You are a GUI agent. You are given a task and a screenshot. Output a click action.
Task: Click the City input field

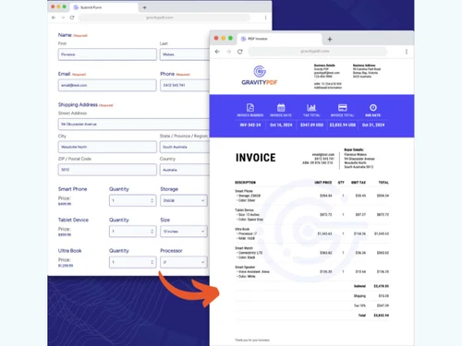click(107, 147)
